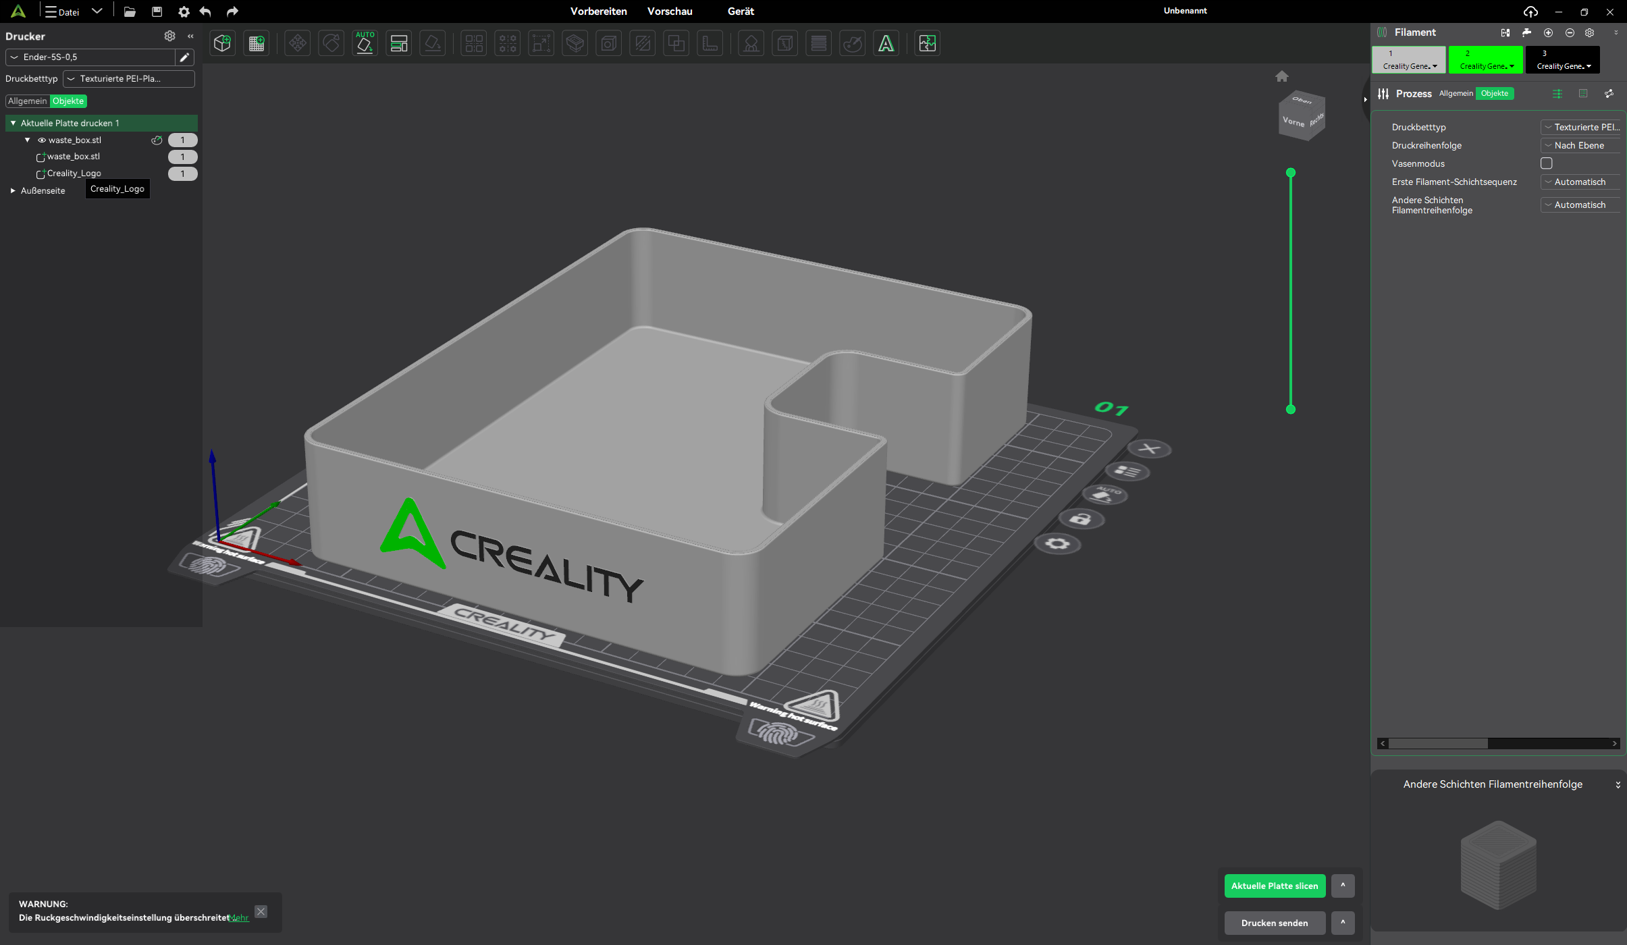
Task: Click the overlapping squares boolean icon
Action: click(676, 44)
